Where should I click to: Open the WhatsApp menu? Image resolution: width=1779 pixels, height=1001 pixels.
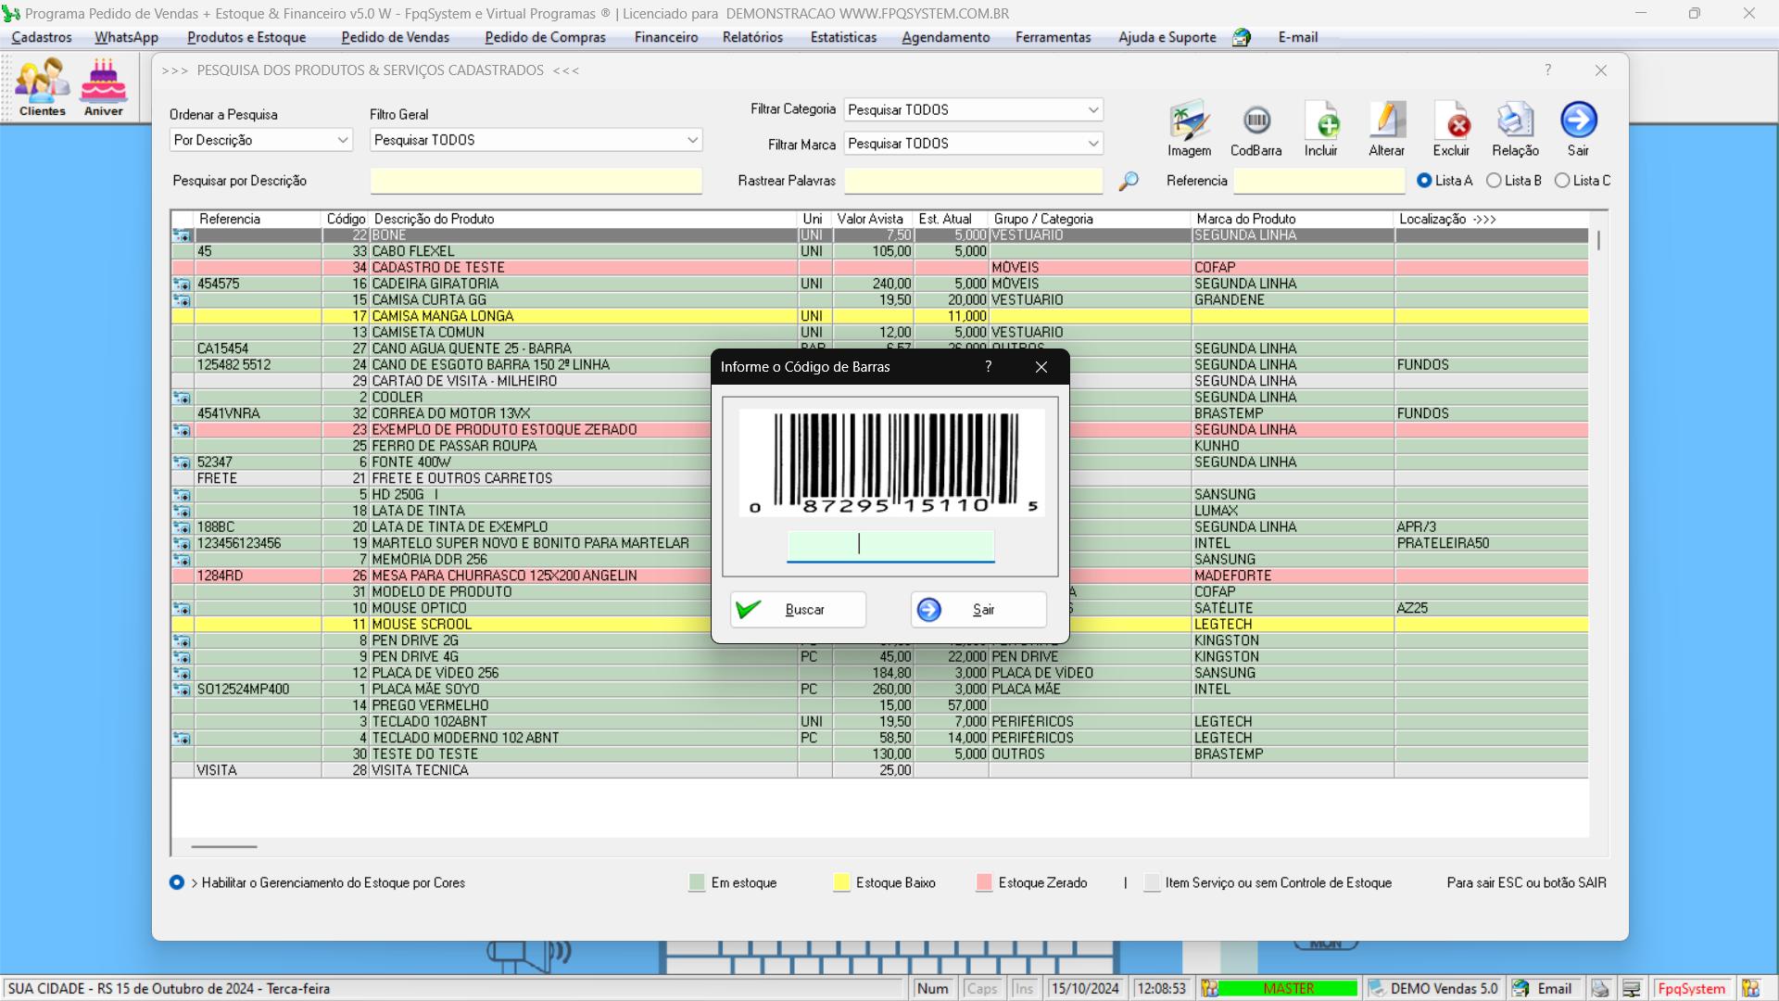(x=127, y=37)
